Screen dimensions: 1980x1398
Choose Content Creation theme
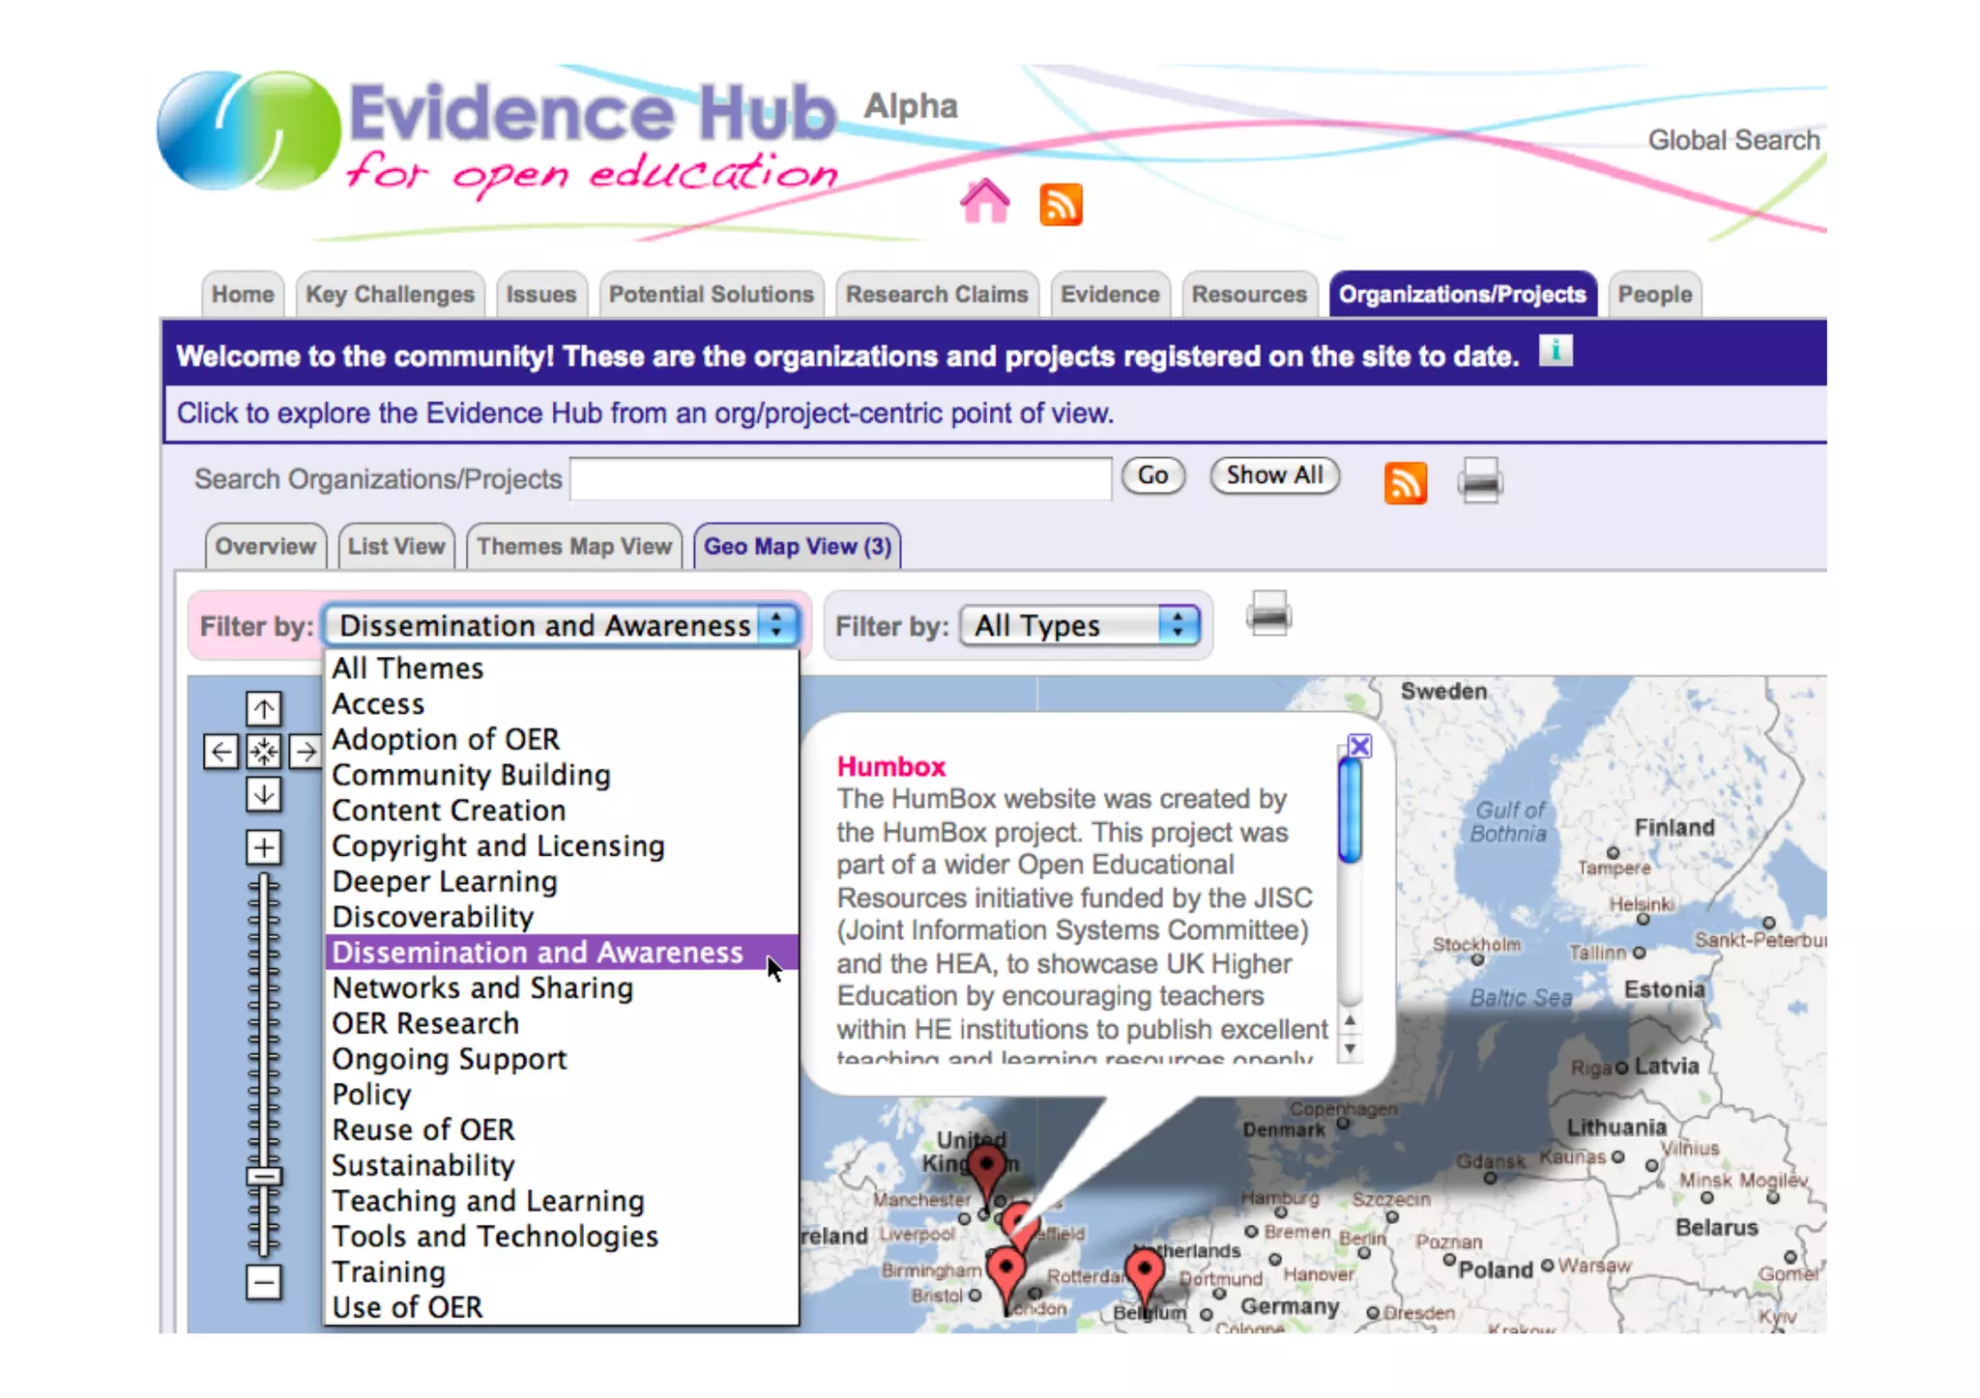click(561, 810)
